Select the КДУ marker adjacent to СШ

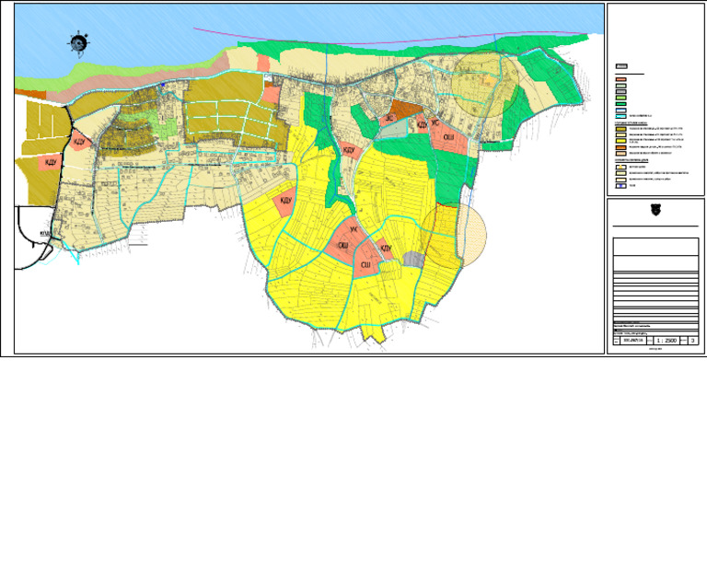click(386, 248)
